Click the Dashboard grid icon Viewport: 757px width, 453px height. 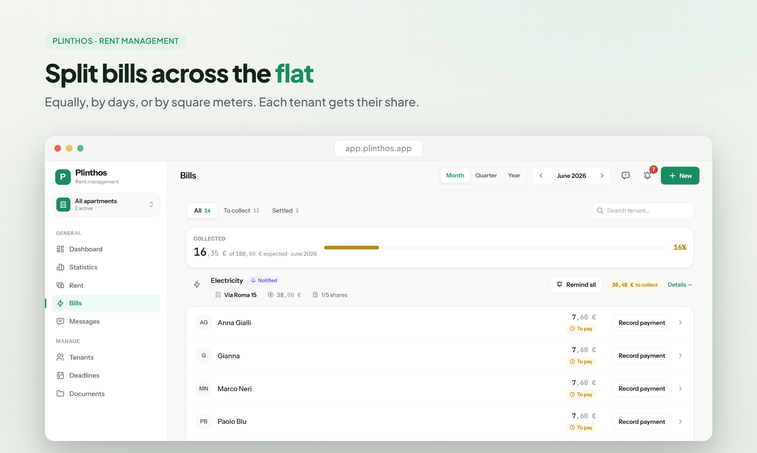(x=61, y=249)
